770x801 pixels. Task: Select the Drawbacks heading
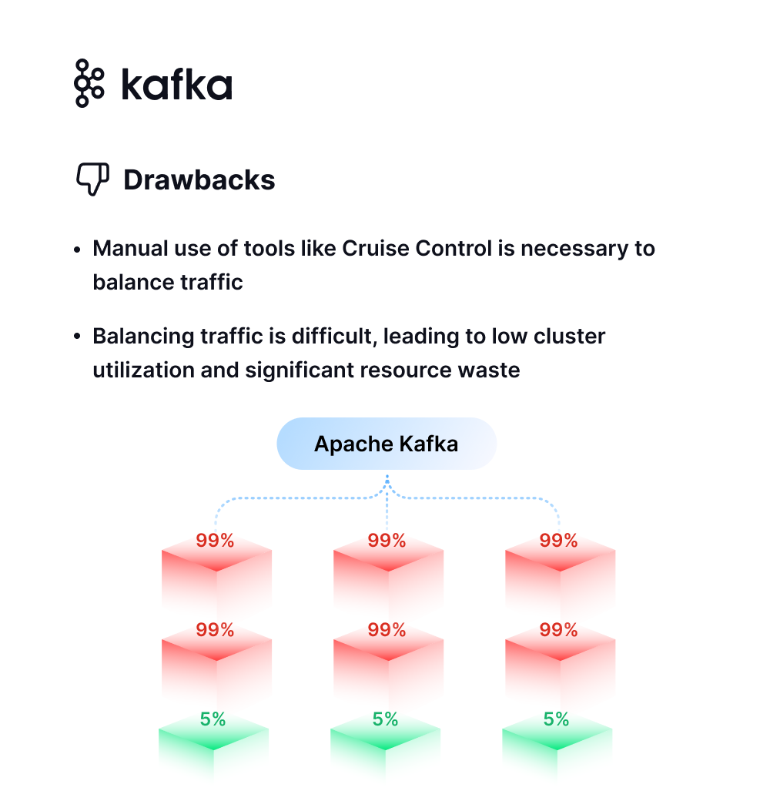[199, 179]
